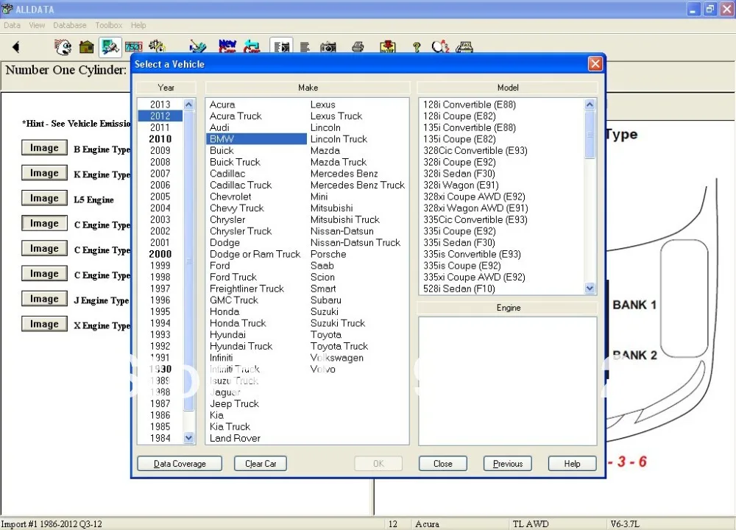The image size is (736, 530).
Task: Choose Mercedes Benz in the Make list
Action: click(344, 174)
